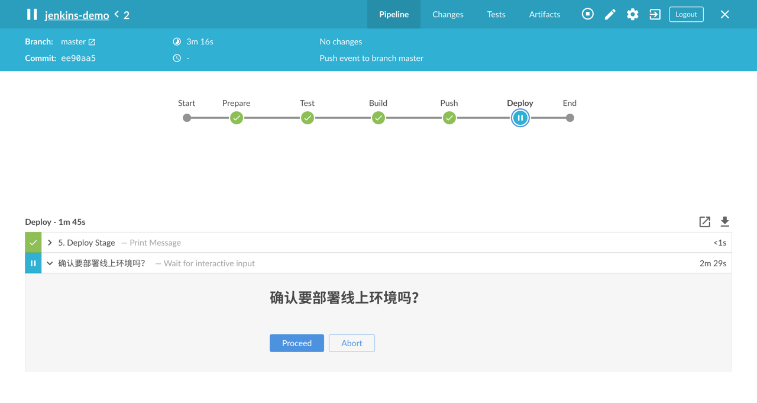Screen dimensions: 757x403
Task: Expand the Deploy Stage print message step
Action: [x=50, y=243]
